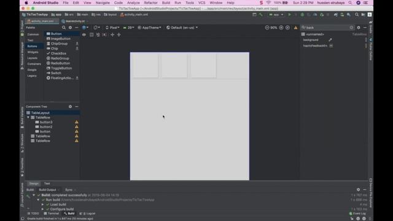This screenshot has height=221, width=393.
Task: Open Component Tree settings gear
Action: coord(70,106)
